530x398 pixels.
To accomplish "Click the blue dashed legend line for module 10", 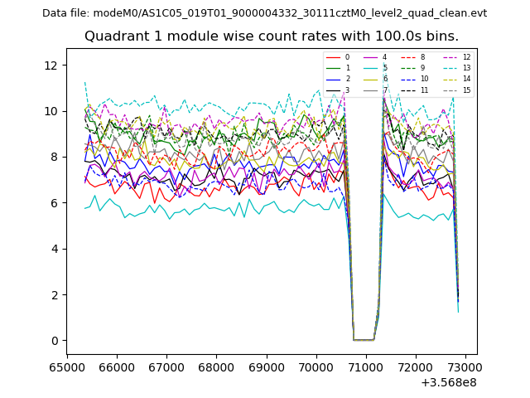I will click(408, 80).
